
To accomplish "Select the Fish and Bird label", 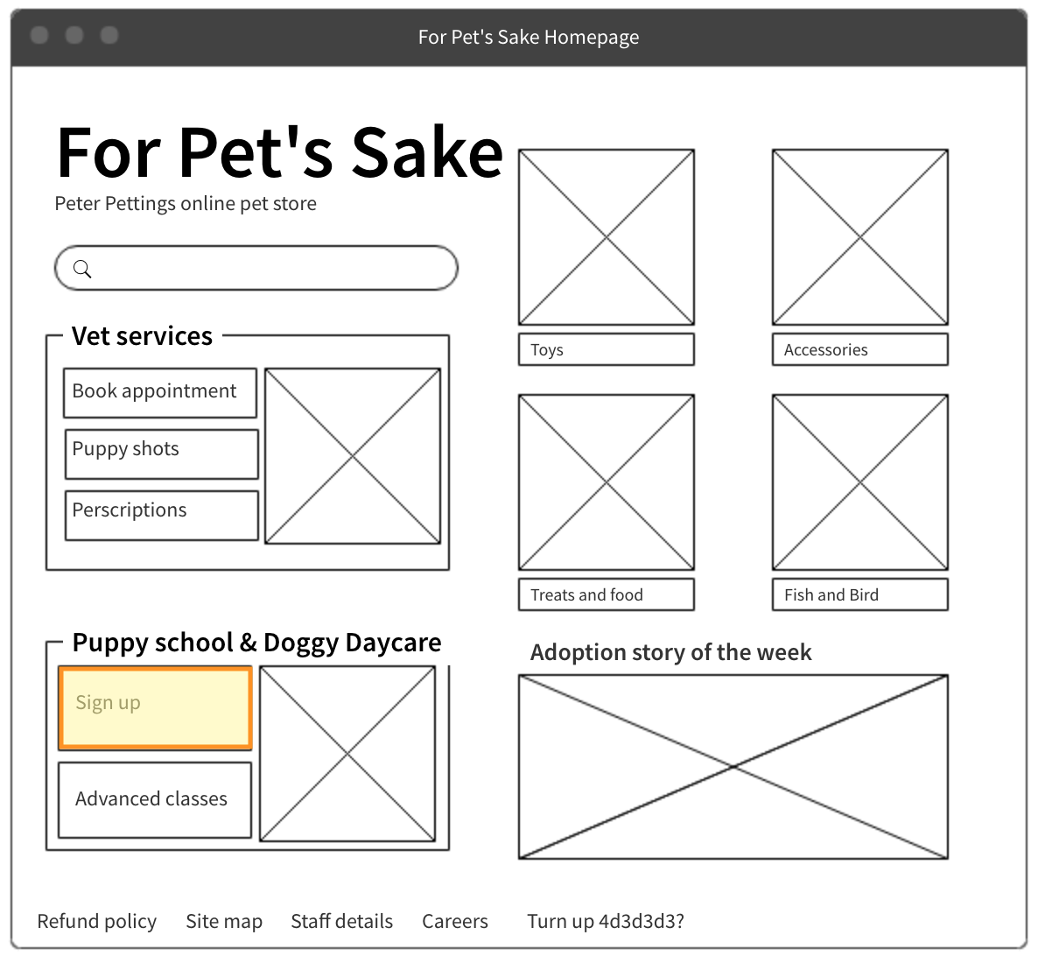I will (859, 594).
